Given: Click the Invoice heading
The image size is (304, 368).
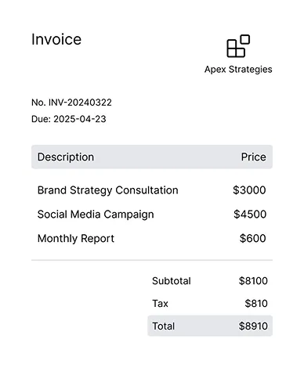Looking at the screenshot, I should [x=56, y=39].
